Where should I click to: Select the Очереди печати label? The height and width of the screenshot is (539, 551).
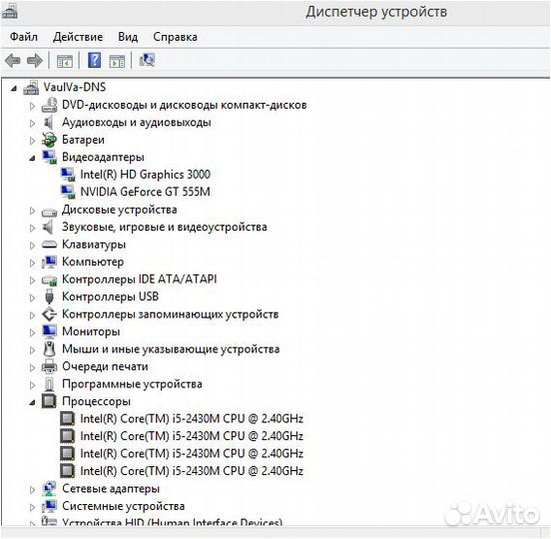pyautogui.click(x=105, y=366)
